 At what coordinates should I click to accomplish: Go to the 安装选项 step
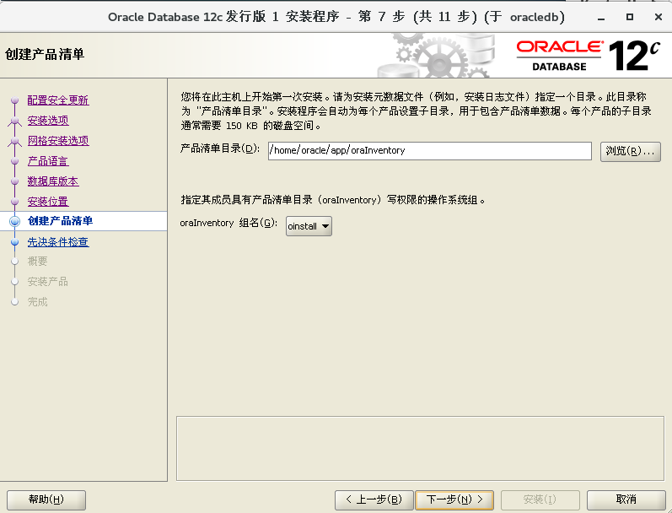coord(48,121)
